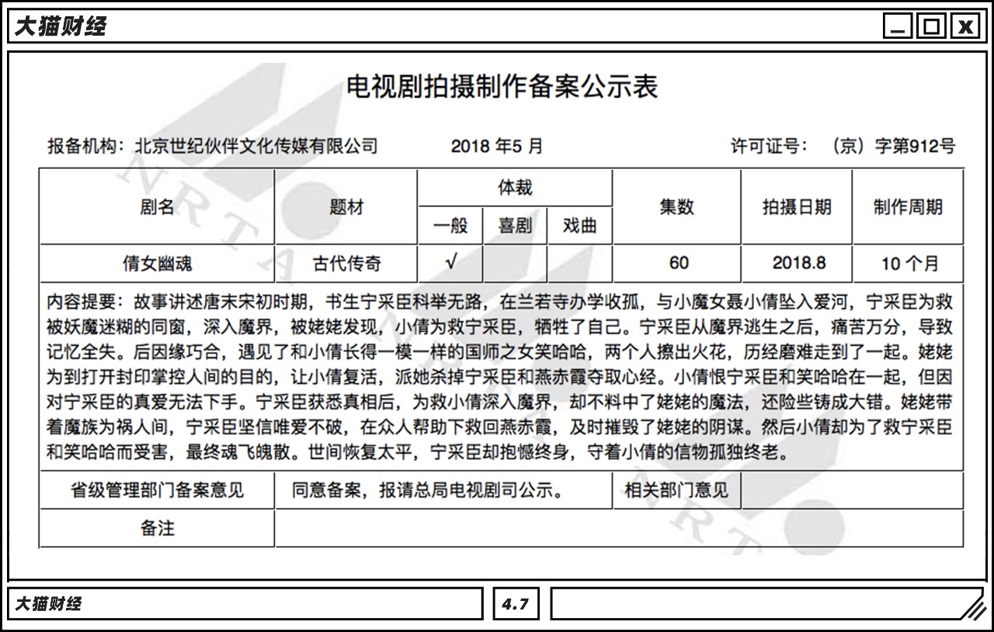Image resolution: width=994 pixels, height=632 pixels.
Task: Click the 古代传奇 genre cell
Action: coord(346,263)
